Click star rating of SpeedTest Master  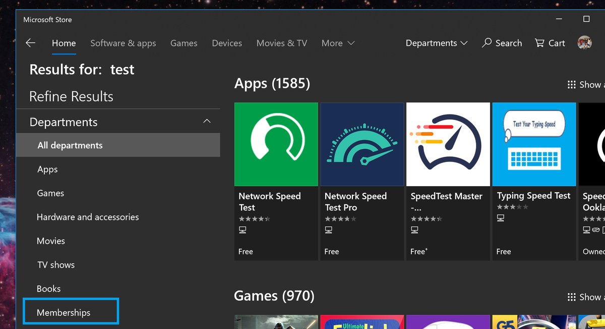[427, 219]
